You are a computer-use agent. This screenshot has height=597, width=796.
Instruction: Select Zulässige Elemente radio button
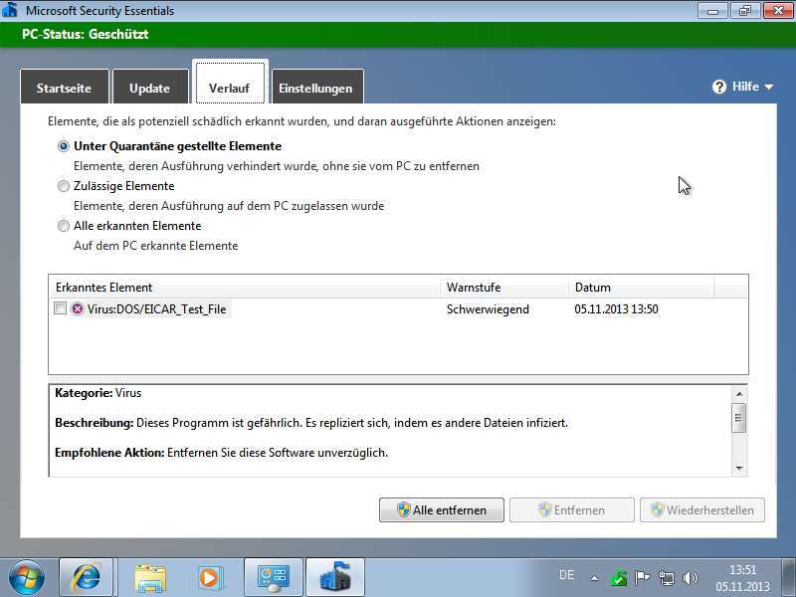64,186
